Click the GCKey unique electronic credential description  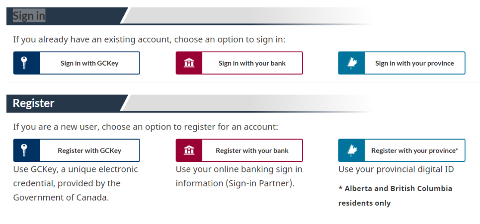pyautogui.click(x=75, y=183)
